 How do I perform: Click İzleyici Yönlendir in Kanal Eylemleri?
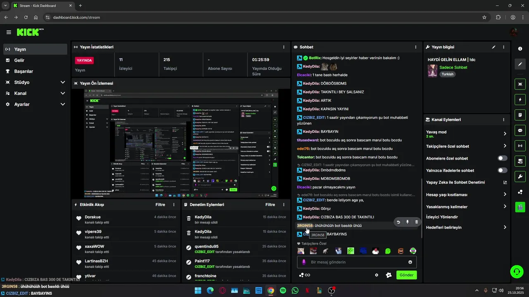442,217
